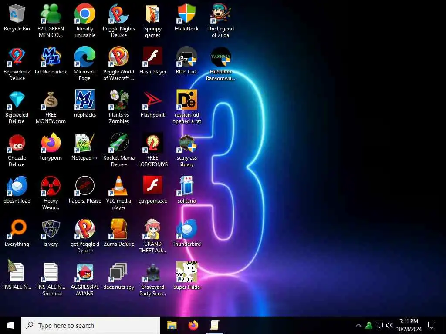The width and height of the screenshot is (446, 334).
Task: Select the Zuma Deluxe shortcut
Action: tap(118, 229)
